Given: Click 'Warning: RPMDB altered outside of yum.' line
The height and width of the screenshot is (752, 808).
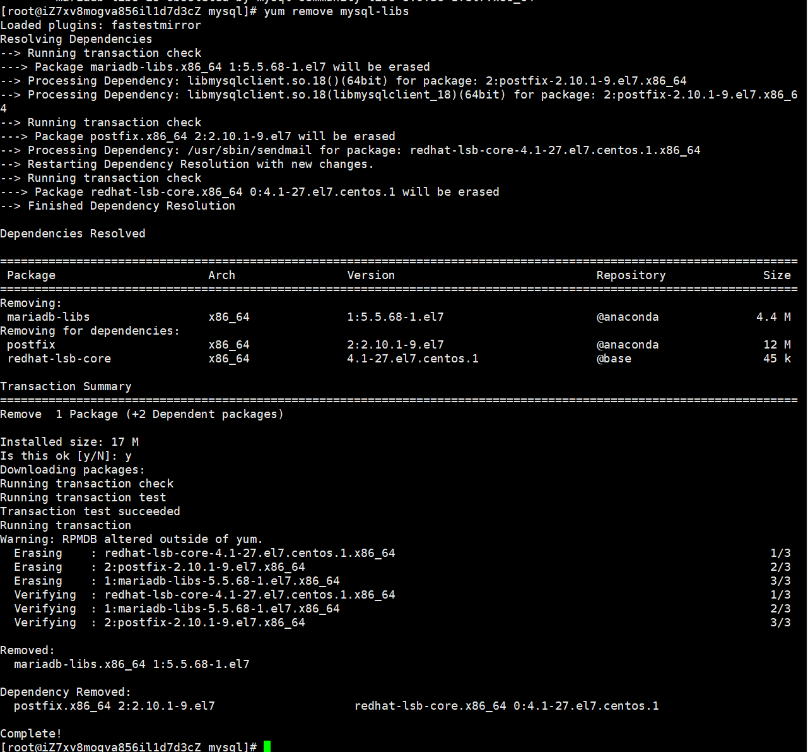Looking at the screenshot, I should tap(131, 539).
